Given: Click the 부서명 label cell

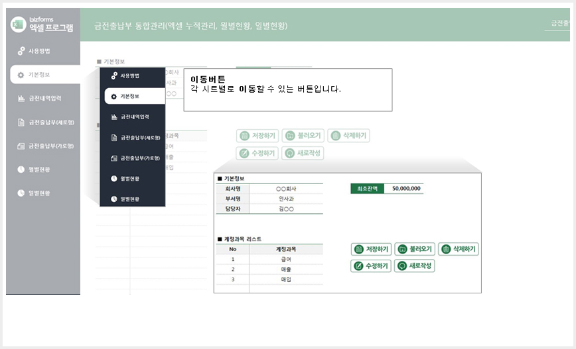Looking at the screenshot, I should click(x=233, y=199).
